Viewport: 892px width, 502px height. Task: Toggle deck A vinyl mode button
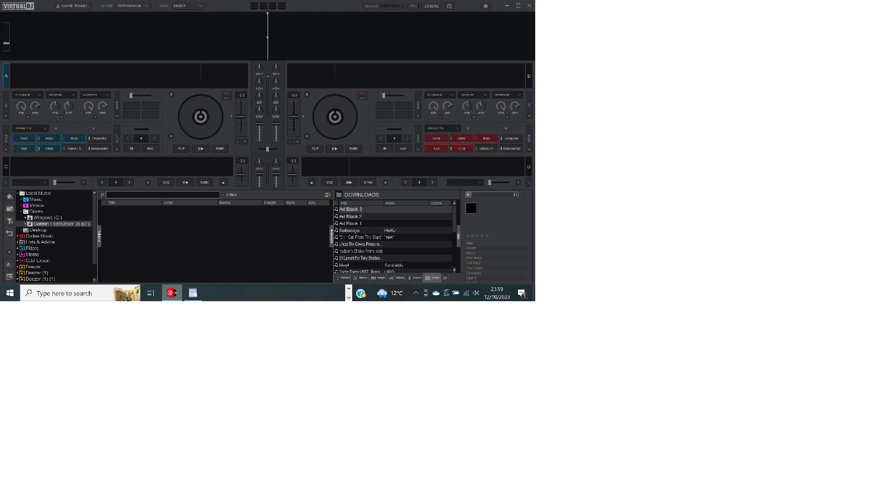227,93
